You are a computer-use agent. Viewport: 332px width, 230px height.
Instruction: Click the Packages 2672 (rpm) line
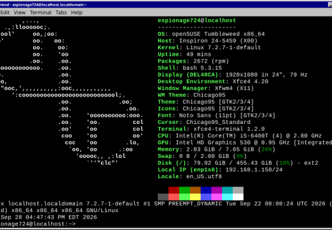click(x=193, y=61)
